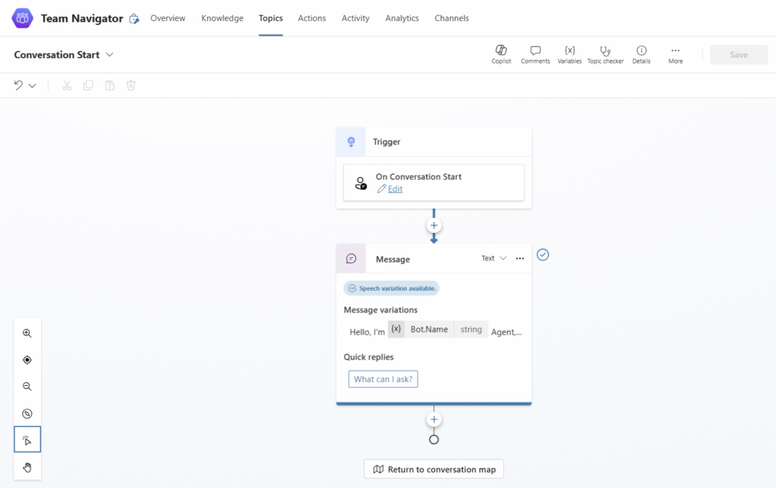
Task: Click Return to conversation map
Action: (434, 469)
